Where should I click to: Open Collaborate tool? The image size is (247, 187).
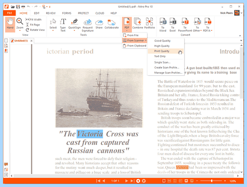pyautogui.click(x=112, y=24)
